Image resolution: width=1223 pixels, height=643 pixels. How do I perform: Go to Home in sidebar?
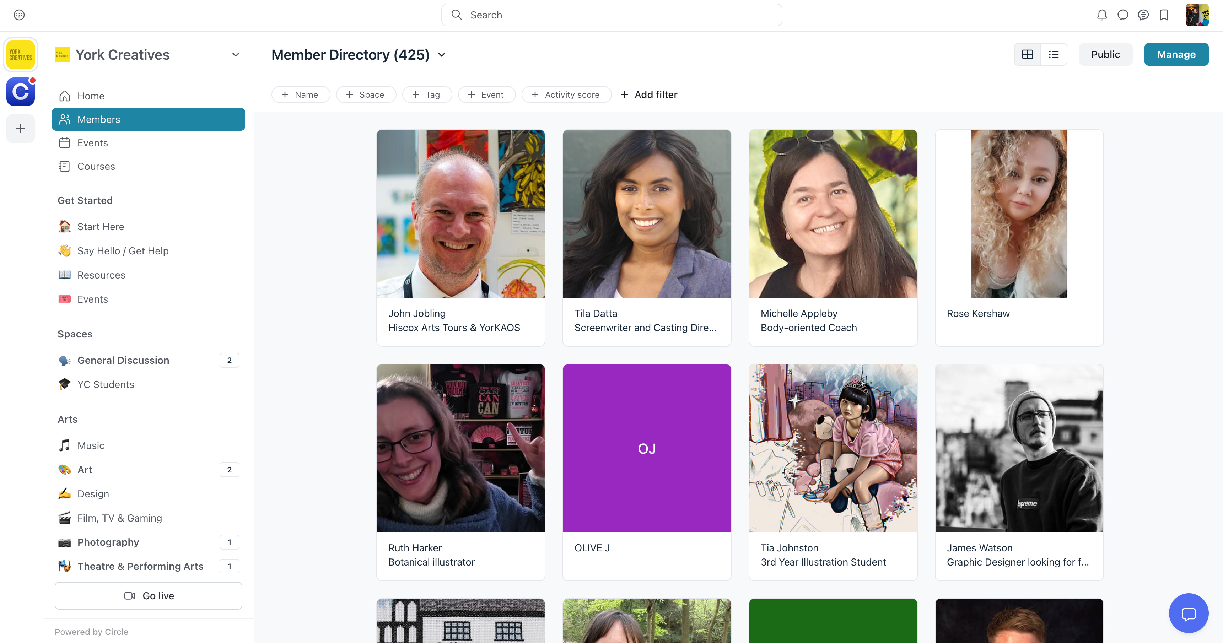pyautogui.click(x=149, y=96)
